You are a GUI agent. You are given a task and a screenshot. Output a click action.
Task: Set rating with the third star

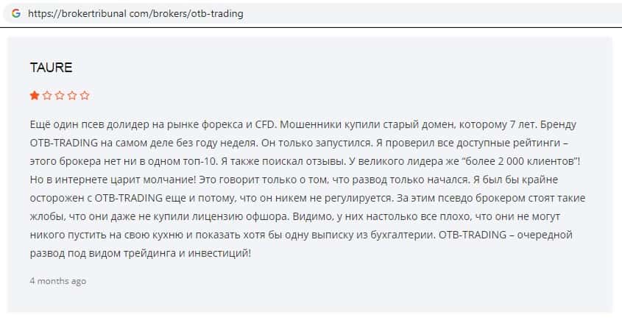coord(60,95)
